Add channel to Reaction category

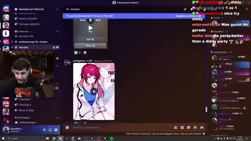tap(57, 31)
